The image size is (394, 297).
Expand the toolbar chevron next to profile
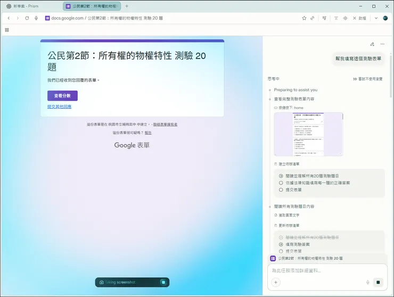tap(376, 18)
